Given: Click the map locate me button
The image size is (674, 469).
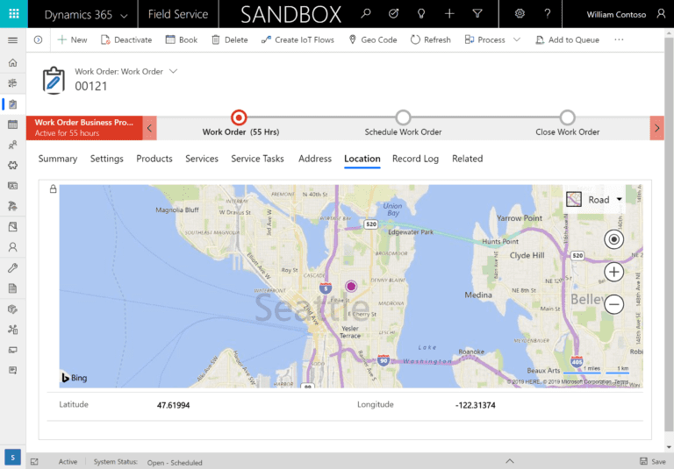Looking at the screenshot, I should (613, 239).
